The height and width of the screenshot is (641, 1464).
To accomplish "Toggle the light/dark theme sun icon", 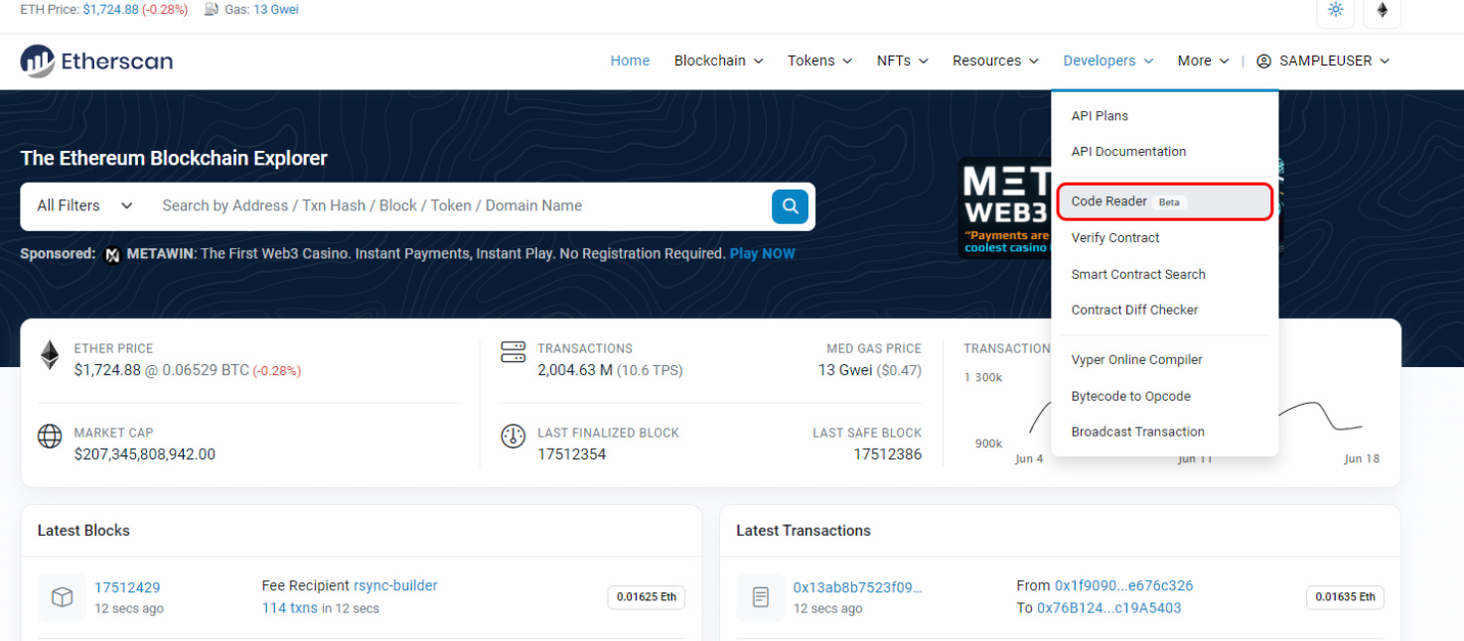I will click(1335, 10).
